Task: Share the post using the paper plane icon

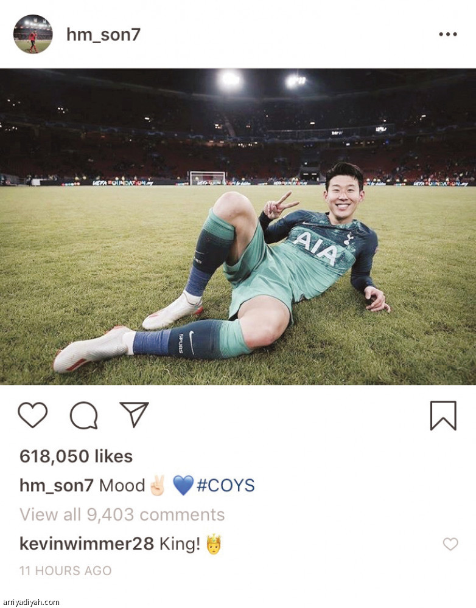Action: coord(135,415)
